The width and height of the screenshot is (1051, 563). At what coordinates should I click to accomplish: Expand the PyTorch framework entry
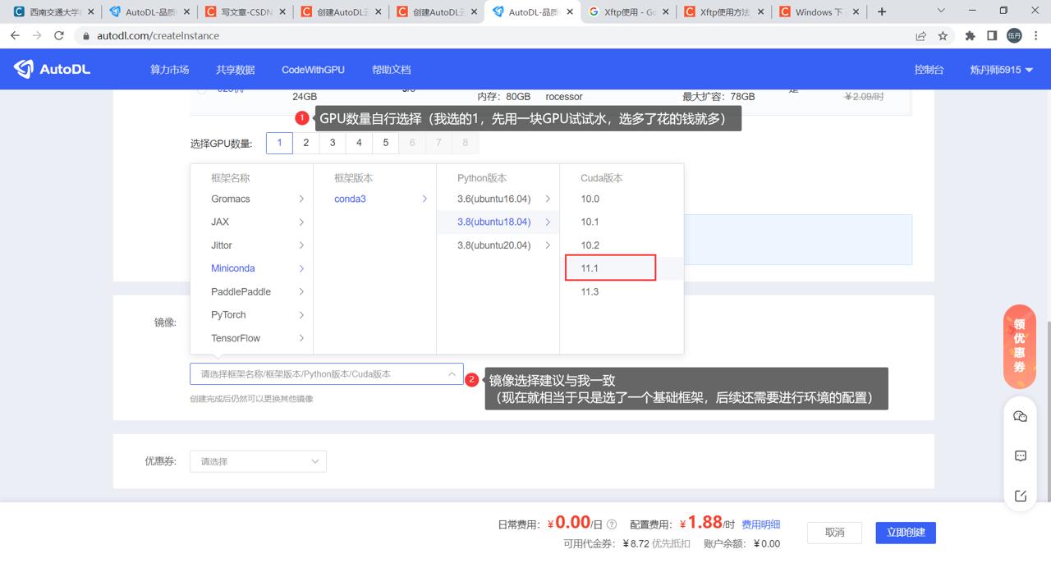[x=251, y=314]
